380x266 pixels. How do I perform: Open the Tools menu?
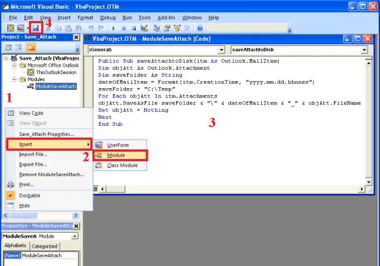click(145, 18)
